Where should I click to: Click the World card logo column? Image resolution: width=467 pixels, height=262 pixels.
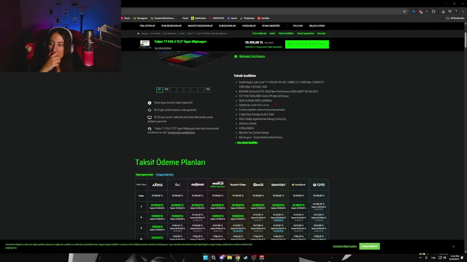coord(218,184)
